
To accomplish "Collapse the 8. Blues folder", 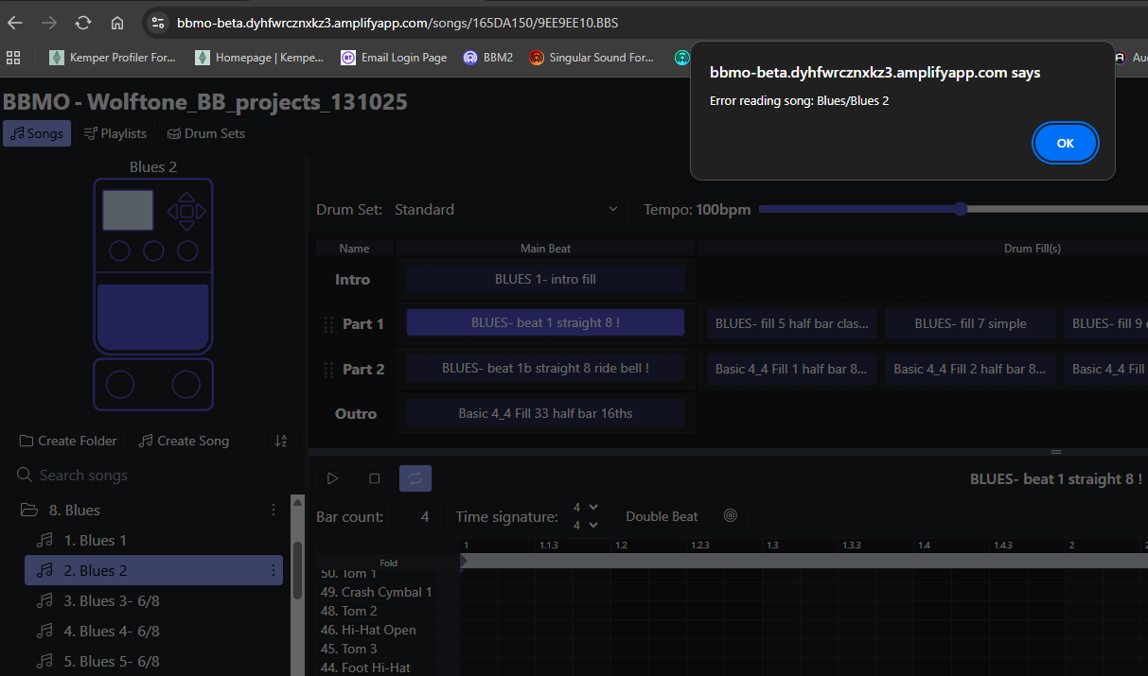I will point(28,510).
